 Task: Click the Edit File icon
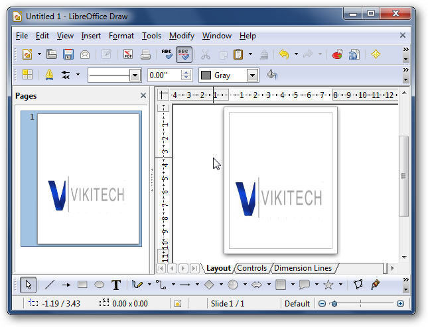click(x=106, y=54)
